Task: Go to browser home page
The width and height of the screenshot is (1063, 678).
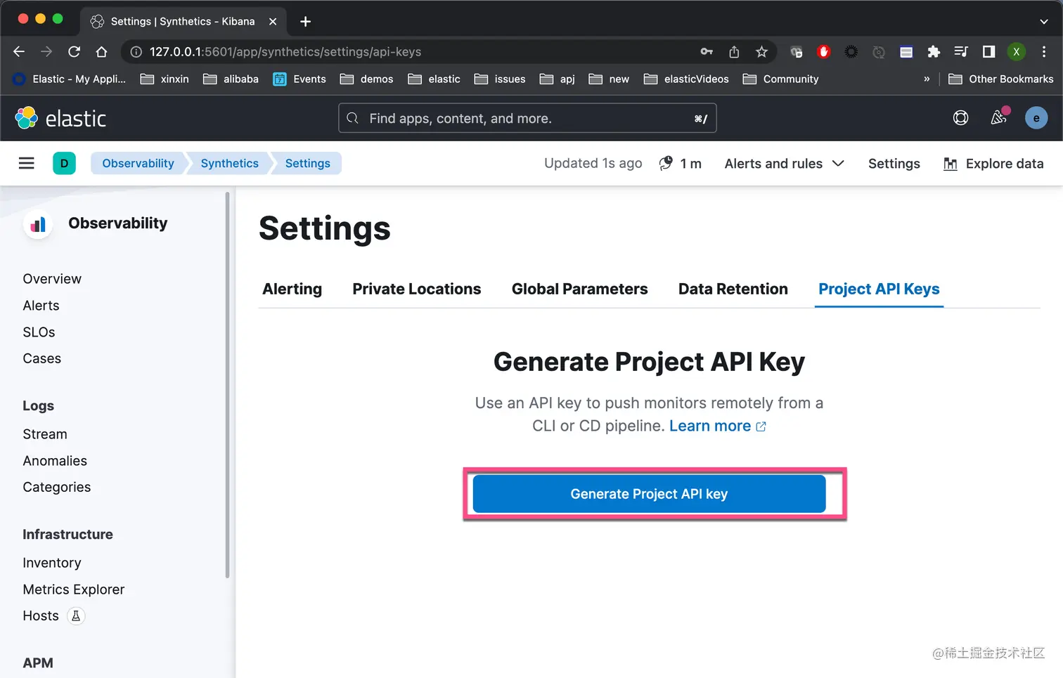Action: pos(101,51)
